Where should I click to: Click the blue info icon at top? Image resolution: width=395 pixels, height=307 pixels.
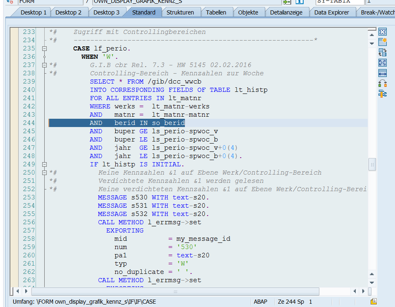coord(299,2)
